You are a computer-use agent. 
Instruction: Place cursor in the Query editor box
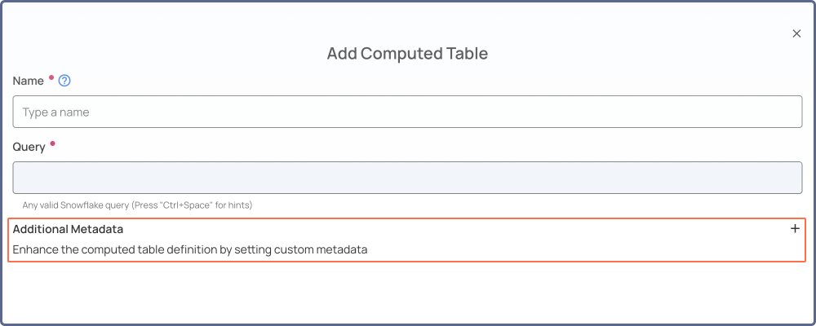coord(407,178)
